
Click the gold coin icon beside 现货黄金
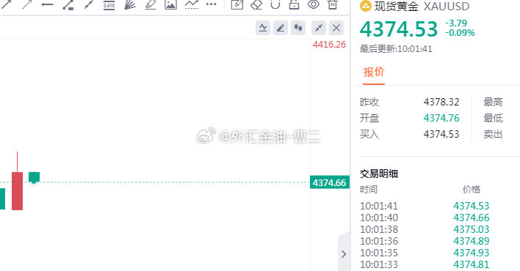click(365, 6)
